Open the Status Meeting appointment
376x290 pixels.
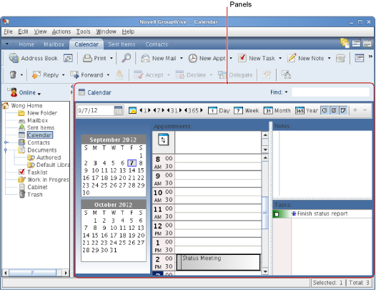coord(219,262)
